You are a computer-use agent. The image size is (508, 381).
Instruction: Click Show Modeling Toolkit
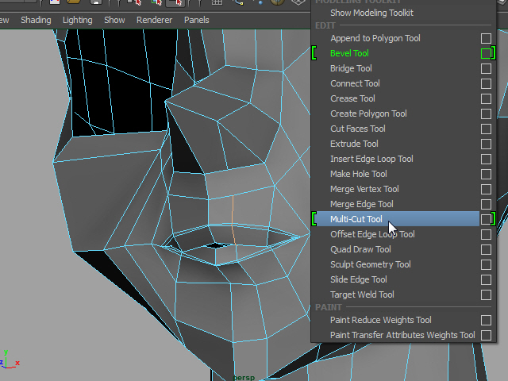point(371,13)
